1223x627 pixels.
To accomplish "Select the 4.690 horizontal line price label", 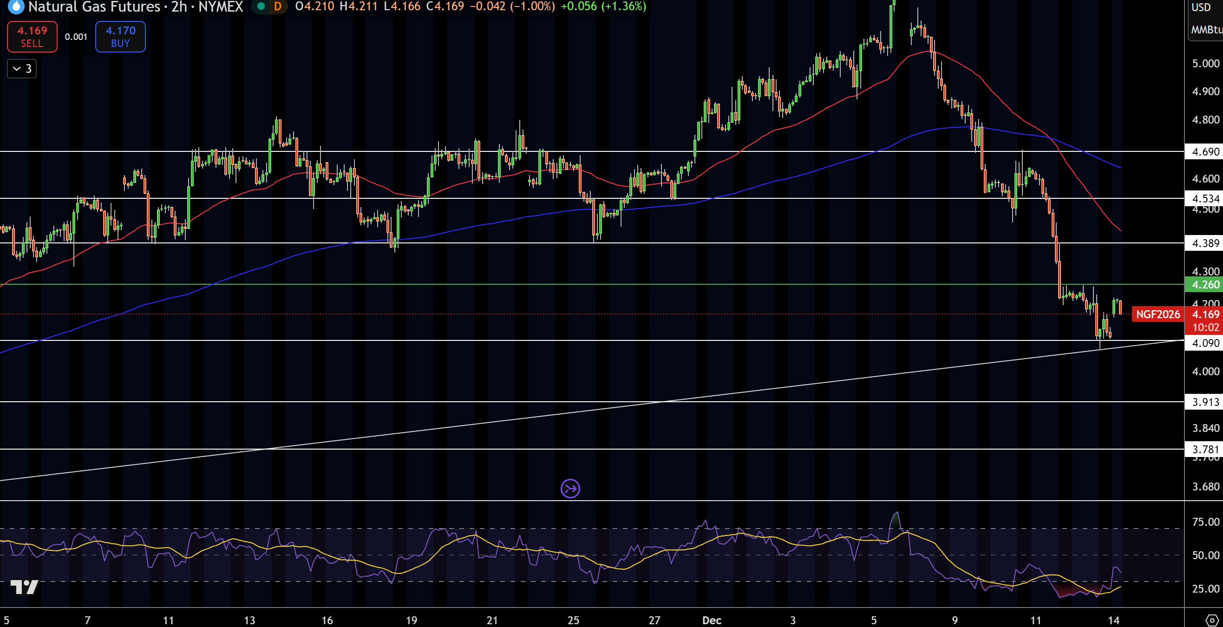I will pos(1205,152).
